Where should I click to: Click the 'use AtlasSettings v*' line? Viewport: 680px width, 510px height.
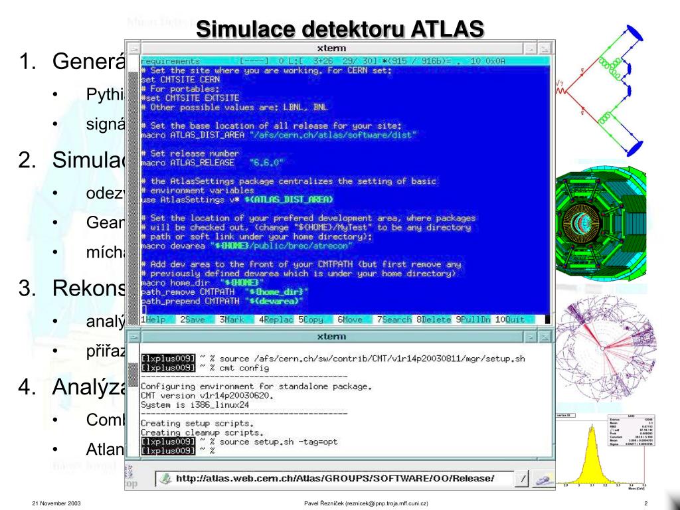pos(237,200)
